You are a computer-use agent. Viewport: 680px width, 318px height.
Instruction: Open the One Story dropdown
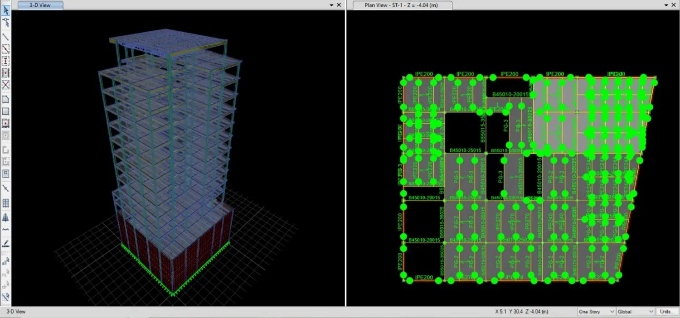coord(596,312)
